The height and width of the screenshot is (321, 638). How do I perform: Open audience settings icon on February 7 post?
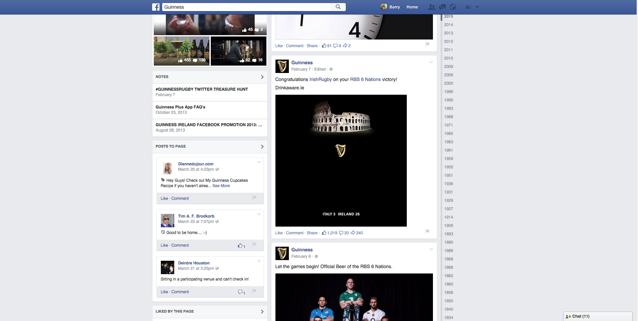tap(331, 69)
